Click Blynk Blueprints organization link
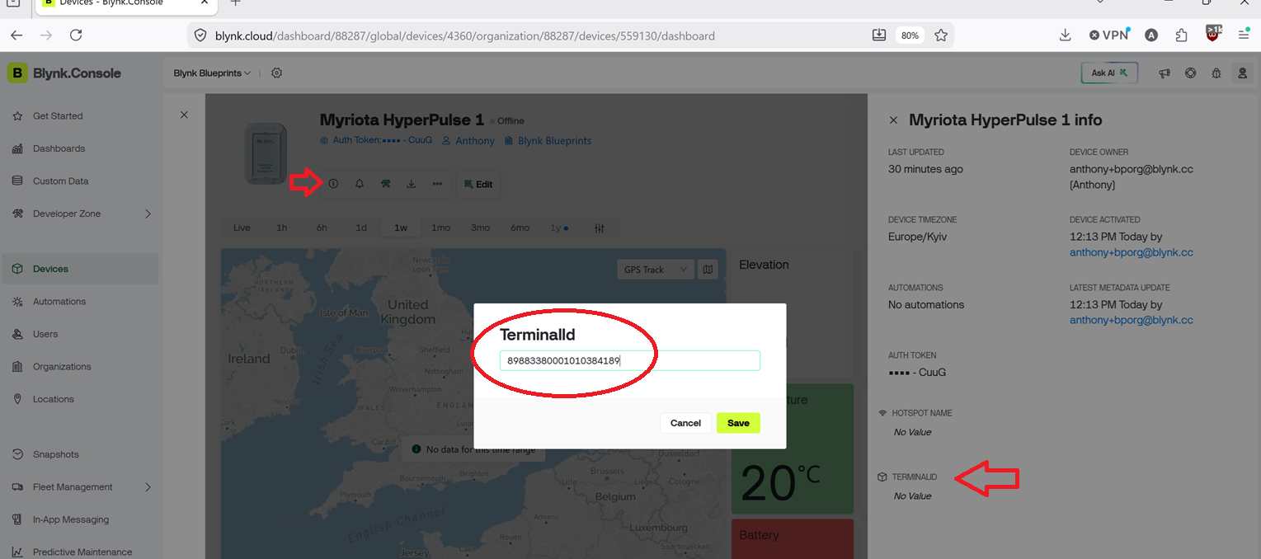 click(548, 141)
